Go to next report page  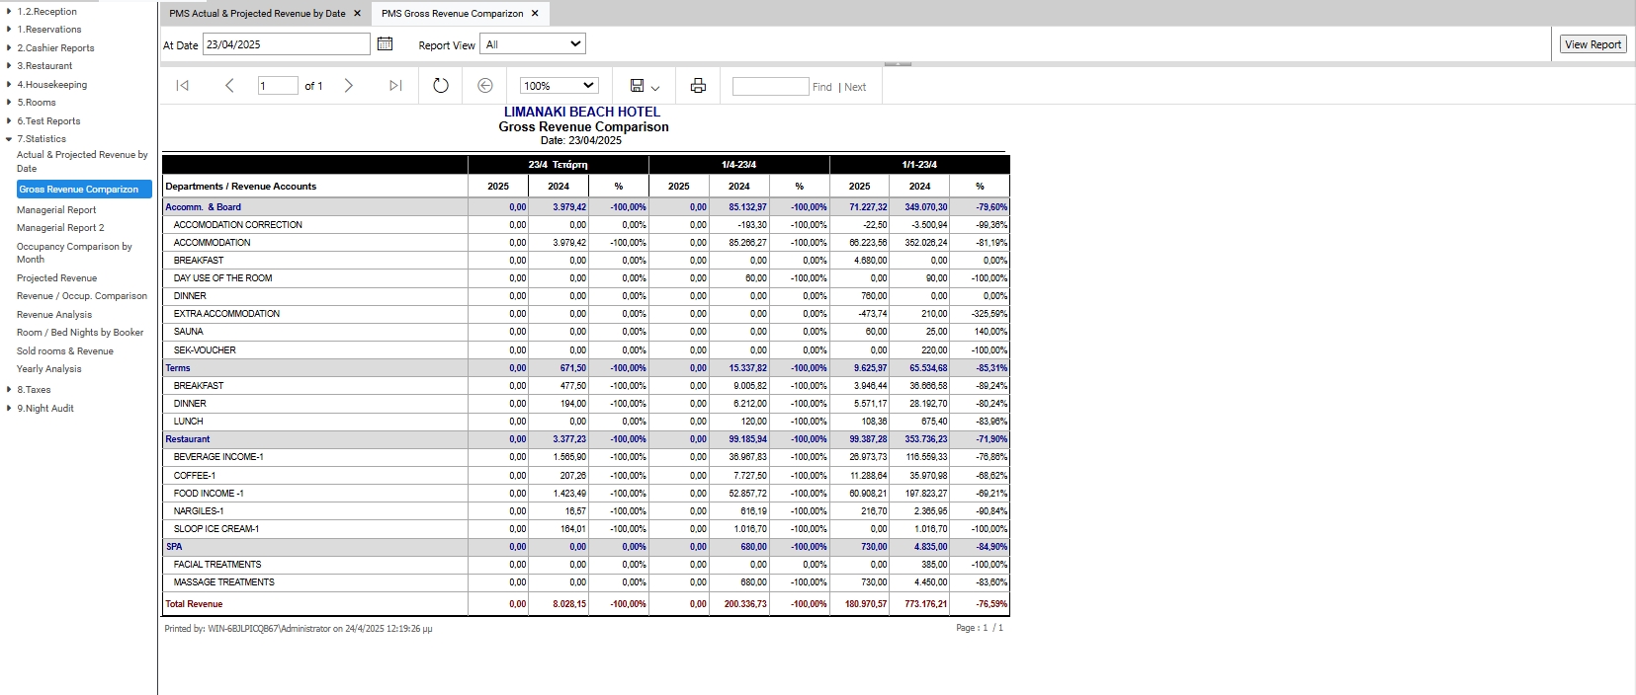click(348, 86)
